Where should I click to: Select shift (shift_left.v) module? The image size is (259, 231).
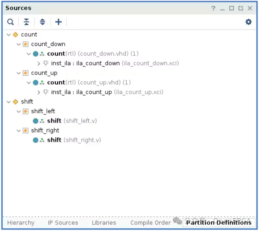54,121
